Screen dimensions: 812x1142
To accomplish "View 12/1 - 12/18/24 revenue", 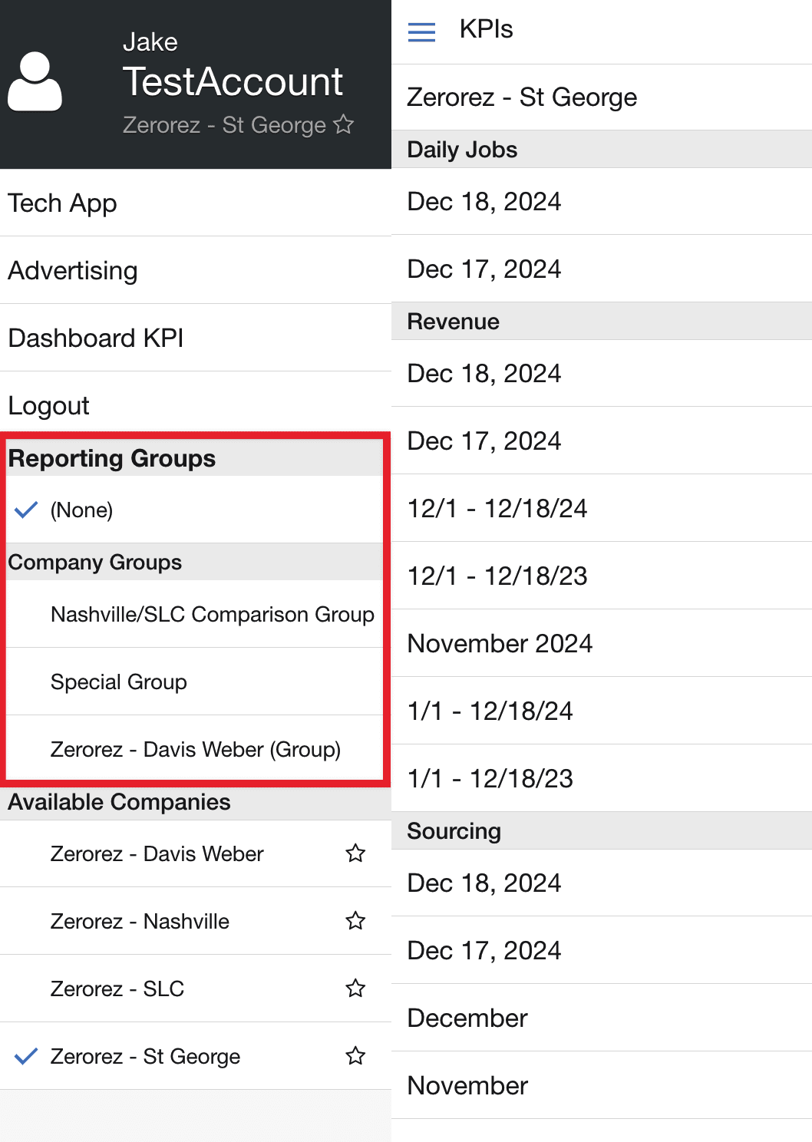I will click(x=602, y=508).
